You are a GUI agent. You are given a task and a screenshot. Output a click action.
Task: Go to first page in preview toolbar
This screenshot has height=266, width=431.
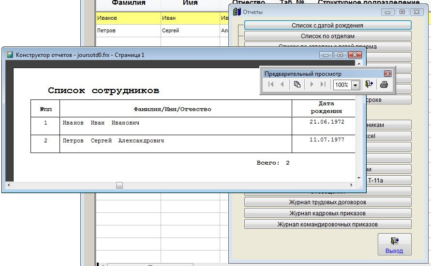click(271, 84)
